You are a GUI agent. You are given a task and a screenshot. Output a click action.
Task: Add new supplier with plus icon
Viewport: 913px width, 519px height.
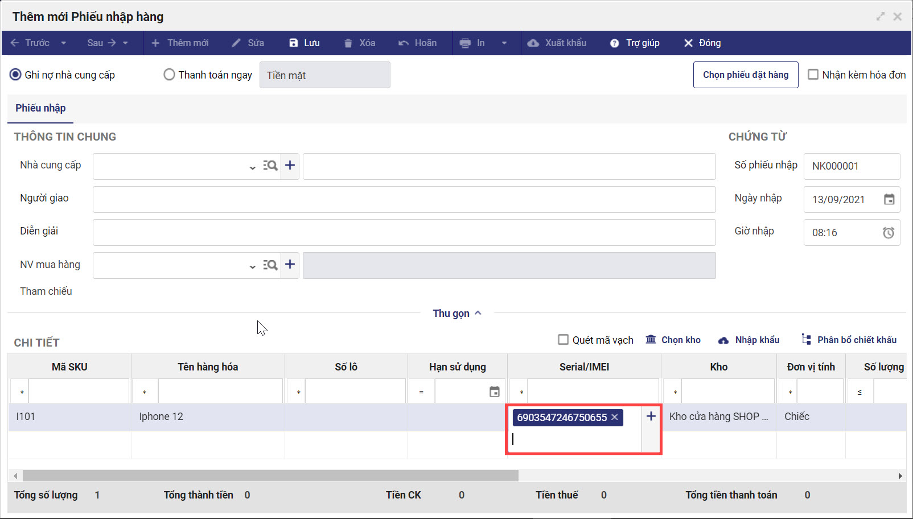click(x=290, y=166)
